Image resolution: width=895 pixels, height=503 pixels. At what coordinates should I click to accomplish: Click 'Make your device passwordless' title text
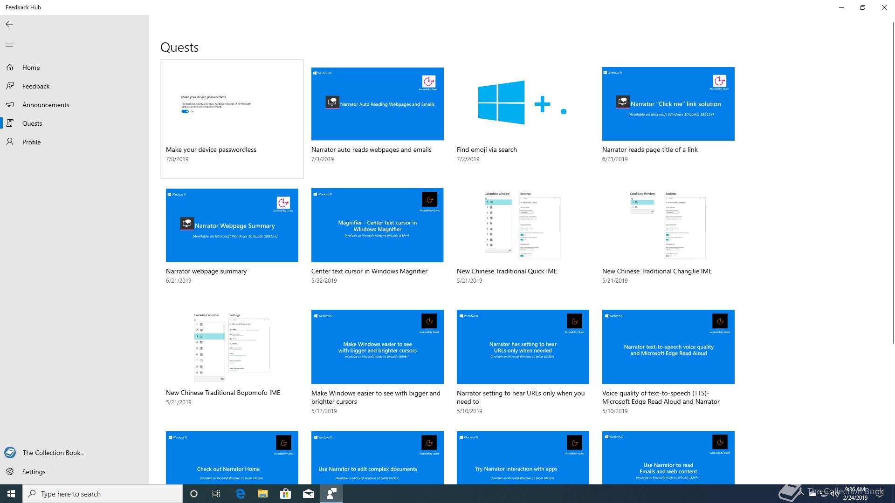pos(211,150)
